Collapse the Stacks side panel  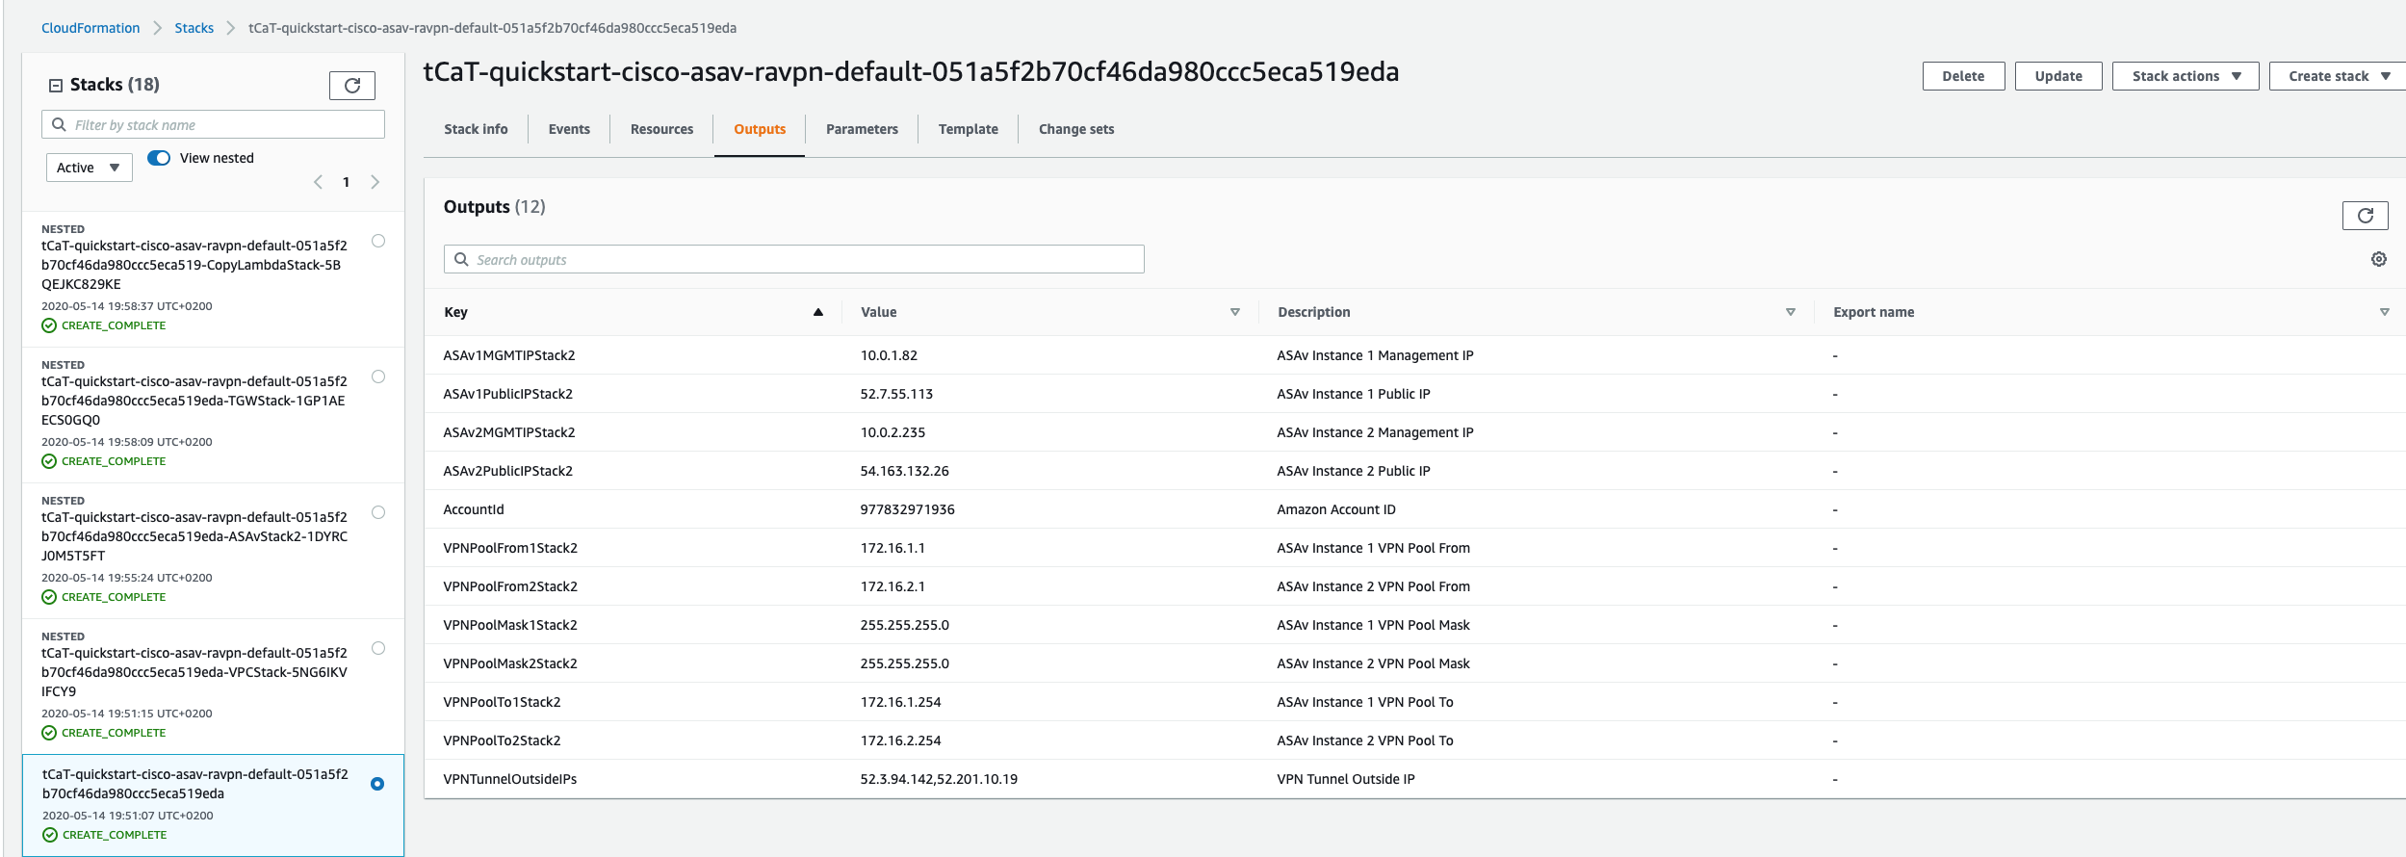[x=56, y=85]
